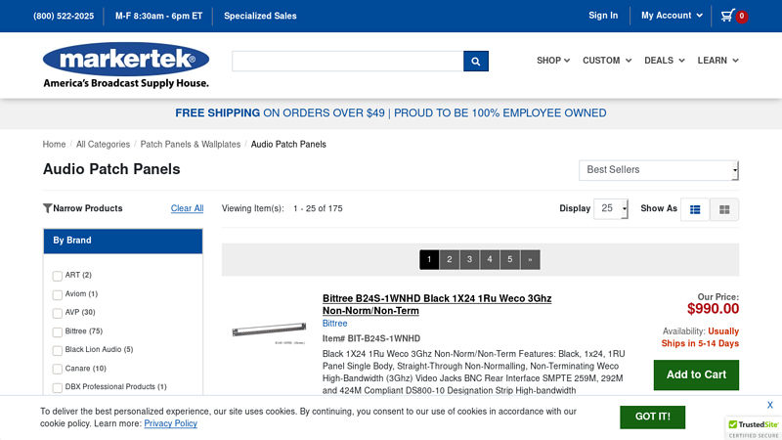
Task: Click the M-F 8:30am - 6pm ET hours text
Action: pyautogui.click(x=158, y=16)
